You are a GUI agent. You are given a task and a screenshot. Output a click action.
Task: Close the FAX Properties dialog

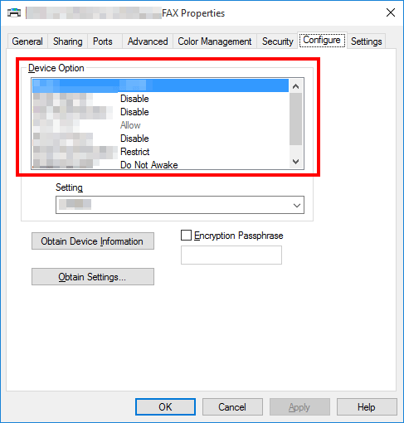tap(391, 12)
